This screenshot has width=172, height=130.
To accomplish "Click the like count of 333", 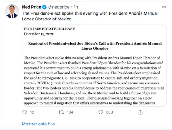I will click(x=109, y=112).
